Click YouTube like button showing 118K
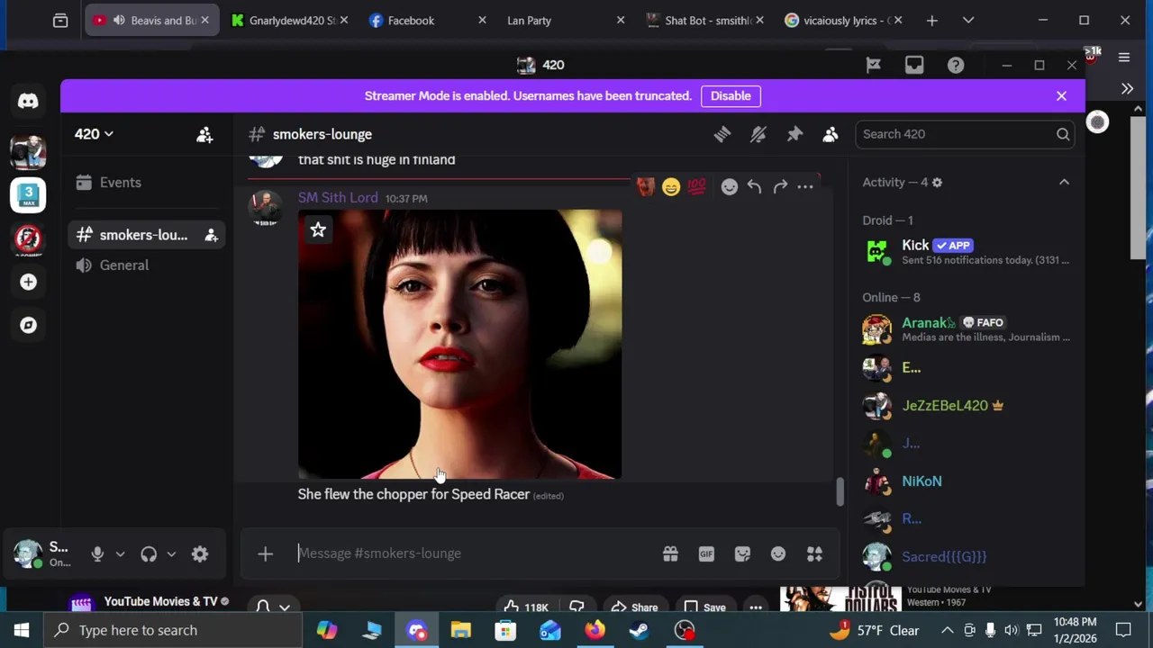The height and width of the screenshot is (648, 1153). pos(527,607)
